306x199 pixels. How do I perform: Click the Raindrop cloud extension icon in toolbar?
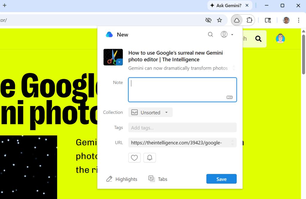pyautogui.click(x=237, y=20)
